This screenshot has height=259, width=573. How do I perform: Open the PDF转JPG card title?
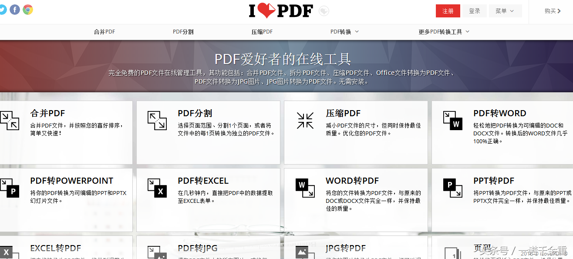[198, 249]
